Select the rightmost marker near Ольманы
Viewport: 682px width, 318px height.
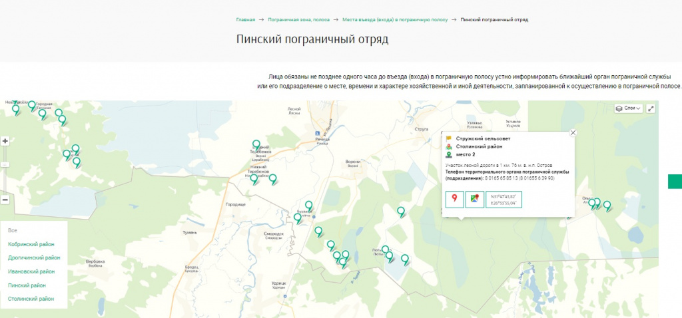pyautogui.click(x=607, y=206)
